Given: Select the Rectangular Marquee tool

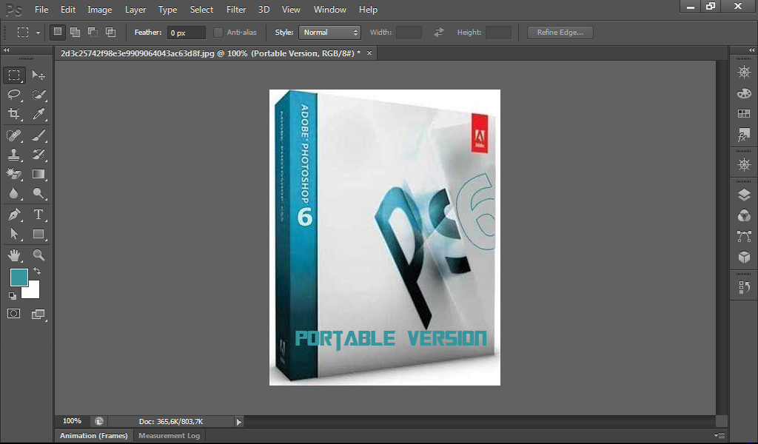Looking at the screenshot, I should tap(14, 75).
